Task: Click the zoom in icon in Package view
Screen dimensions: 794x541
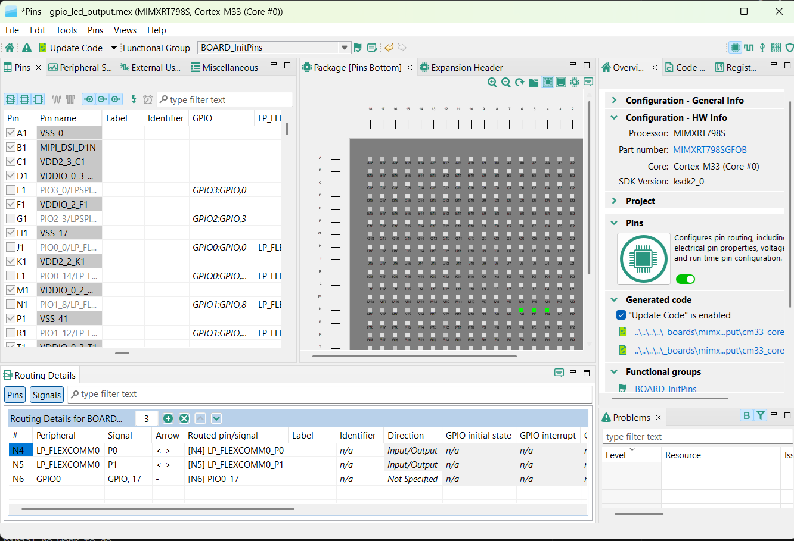Action: [492, 82]
